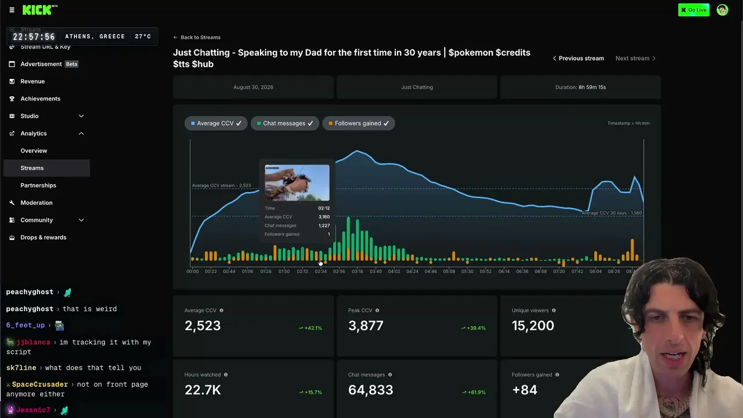Click chat username jjblanca
The width and height of the screenshot is (743, 418).
click(33, 342)
